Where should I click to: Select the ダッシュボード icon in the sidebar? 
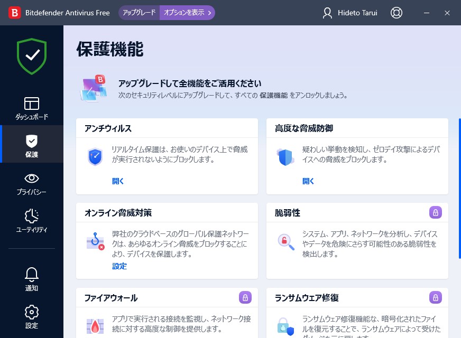(x=32, y=105)
